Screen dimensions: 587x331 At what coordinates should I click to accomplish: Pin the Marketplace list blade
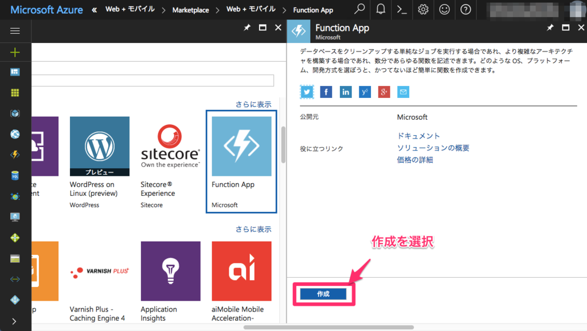[247, 27]
